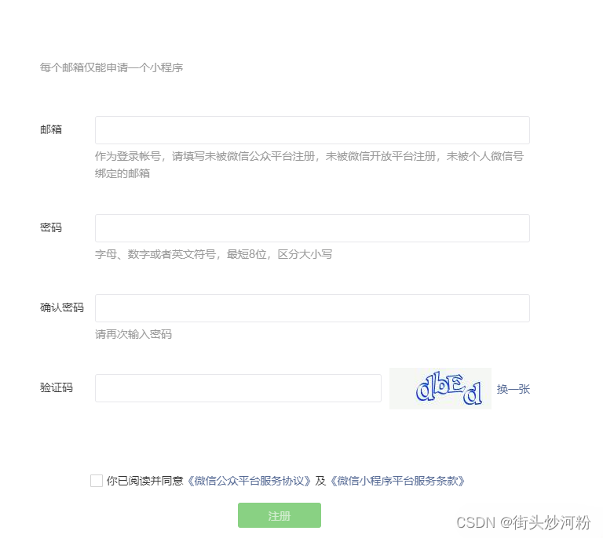This screenshot has height=538, width=603.
Task: Tick the agreement checkbox before 你已阅读并同意
Action: 97,481
